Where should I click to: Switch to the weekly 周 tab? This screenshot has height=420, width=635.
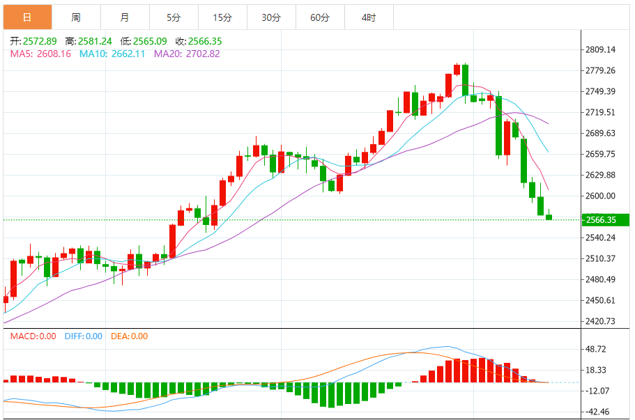[x=76, y=17]
